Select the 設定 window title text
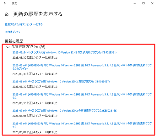This screenshot has height=137, width=157. coord(14,3)
